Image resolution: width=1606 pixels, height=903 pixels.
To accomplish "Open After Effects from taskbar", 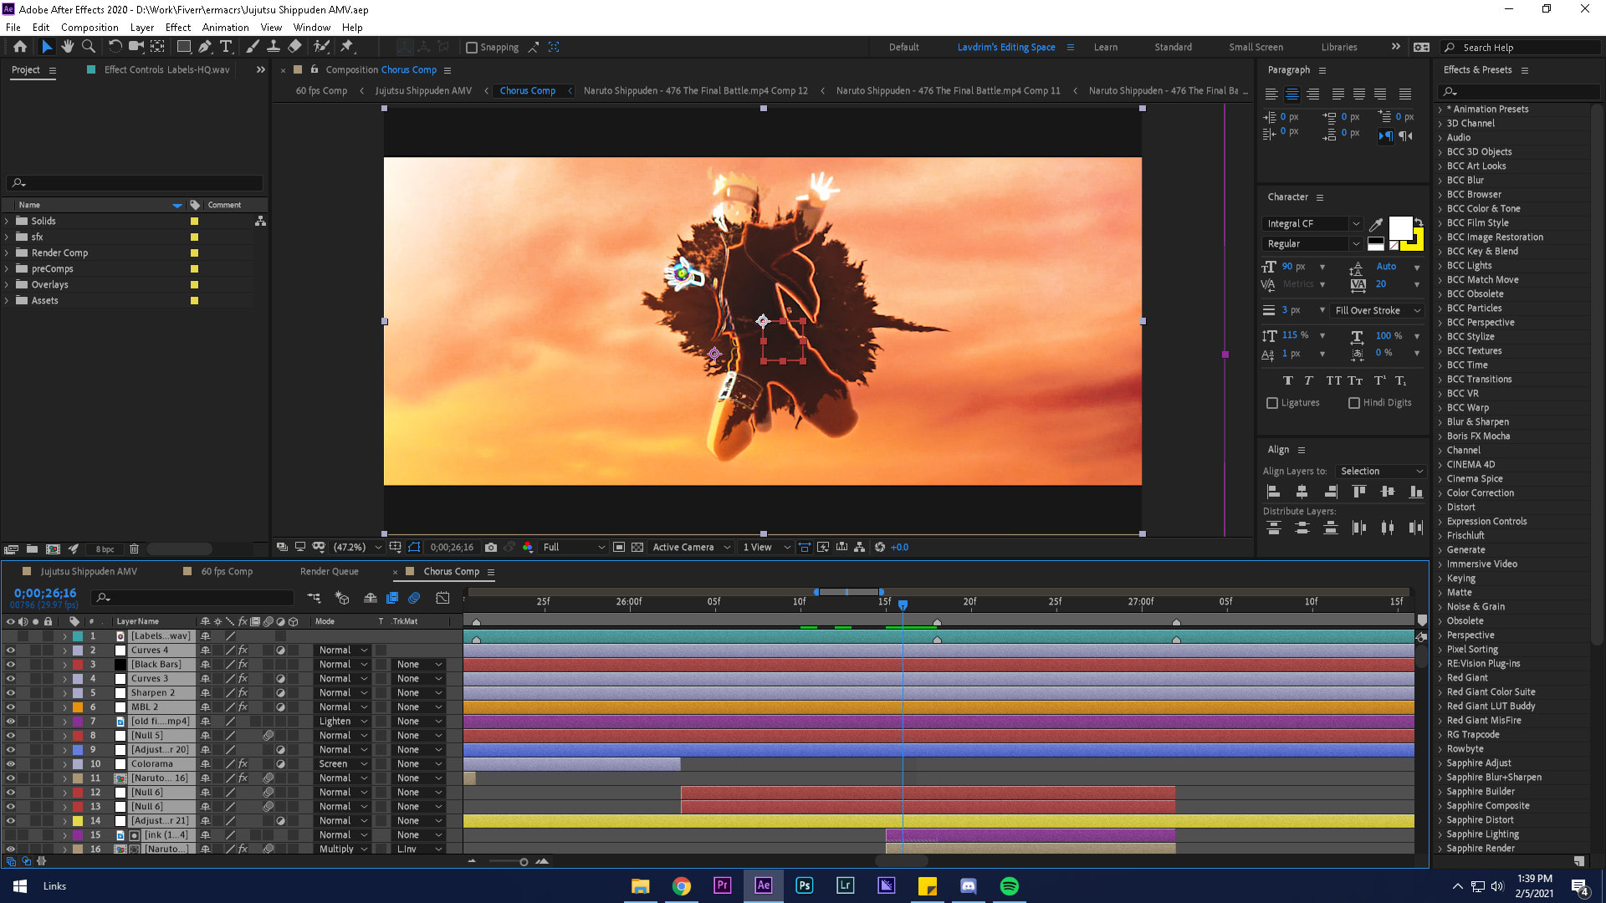I will click(x=763, y=885).
